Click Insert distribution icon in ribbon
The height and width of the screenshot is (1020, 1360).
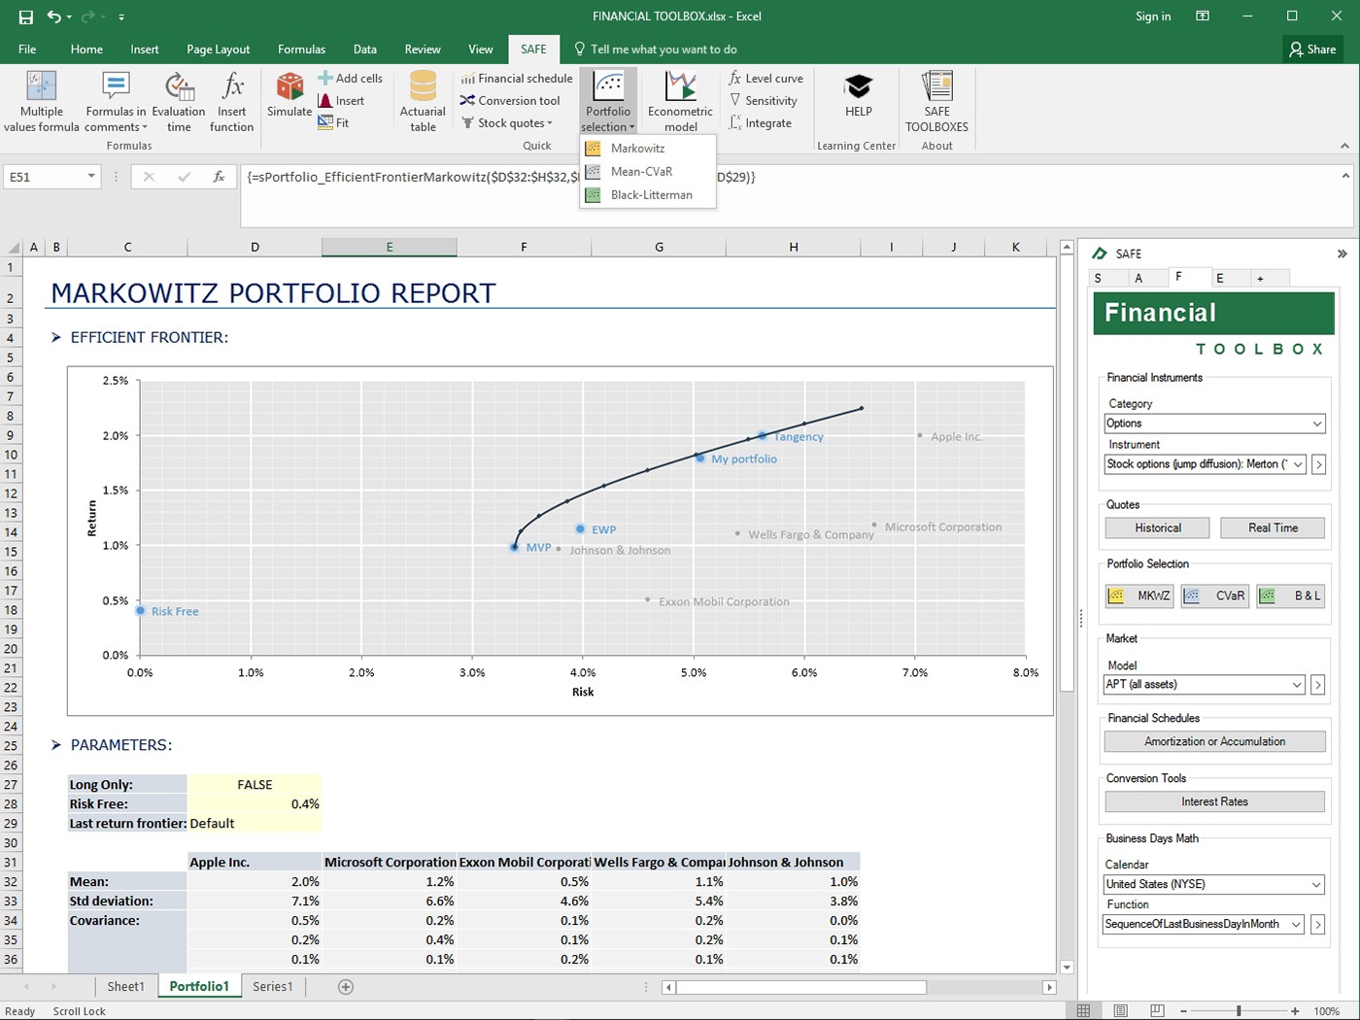tap(325, 101)
